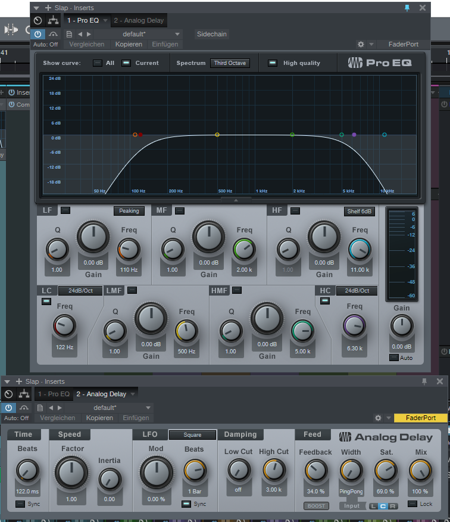450x522 pixels.
Task: Click yellow FaderPort button
Action: point(421,418)
